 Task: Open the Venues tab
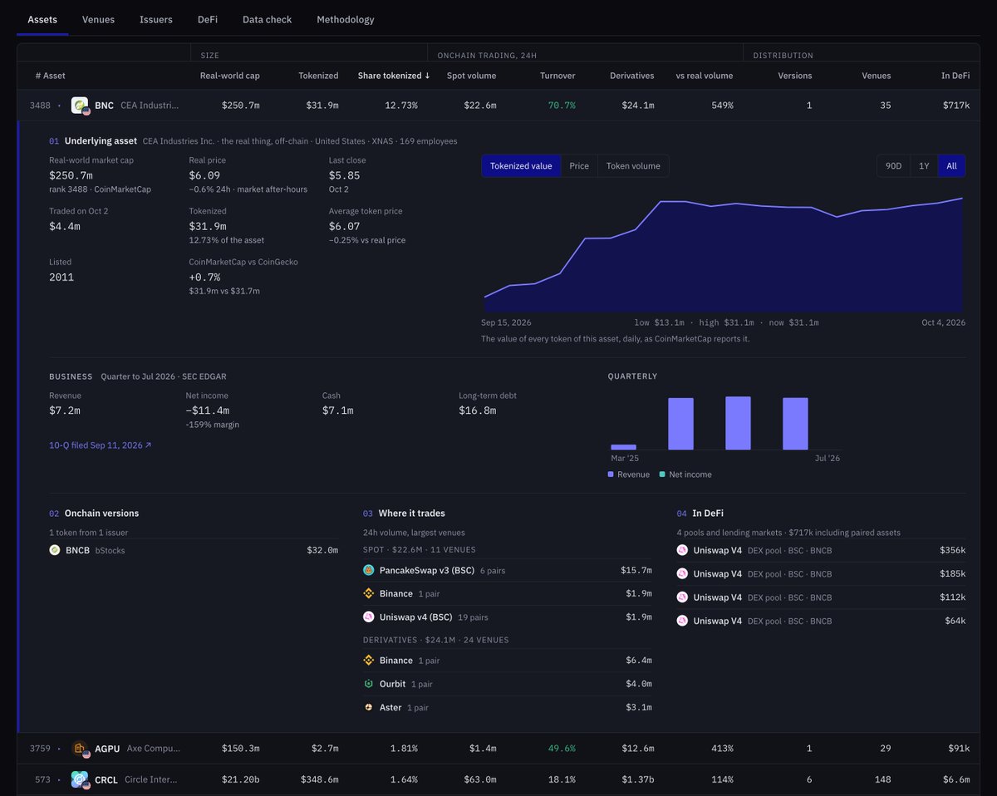(x=98, y=19)
